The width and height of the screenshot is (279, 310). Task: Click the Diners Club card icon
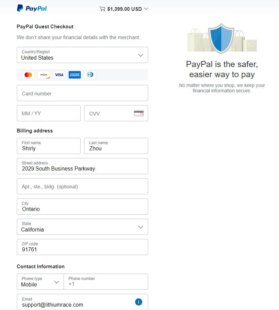[x=90, y=75]
